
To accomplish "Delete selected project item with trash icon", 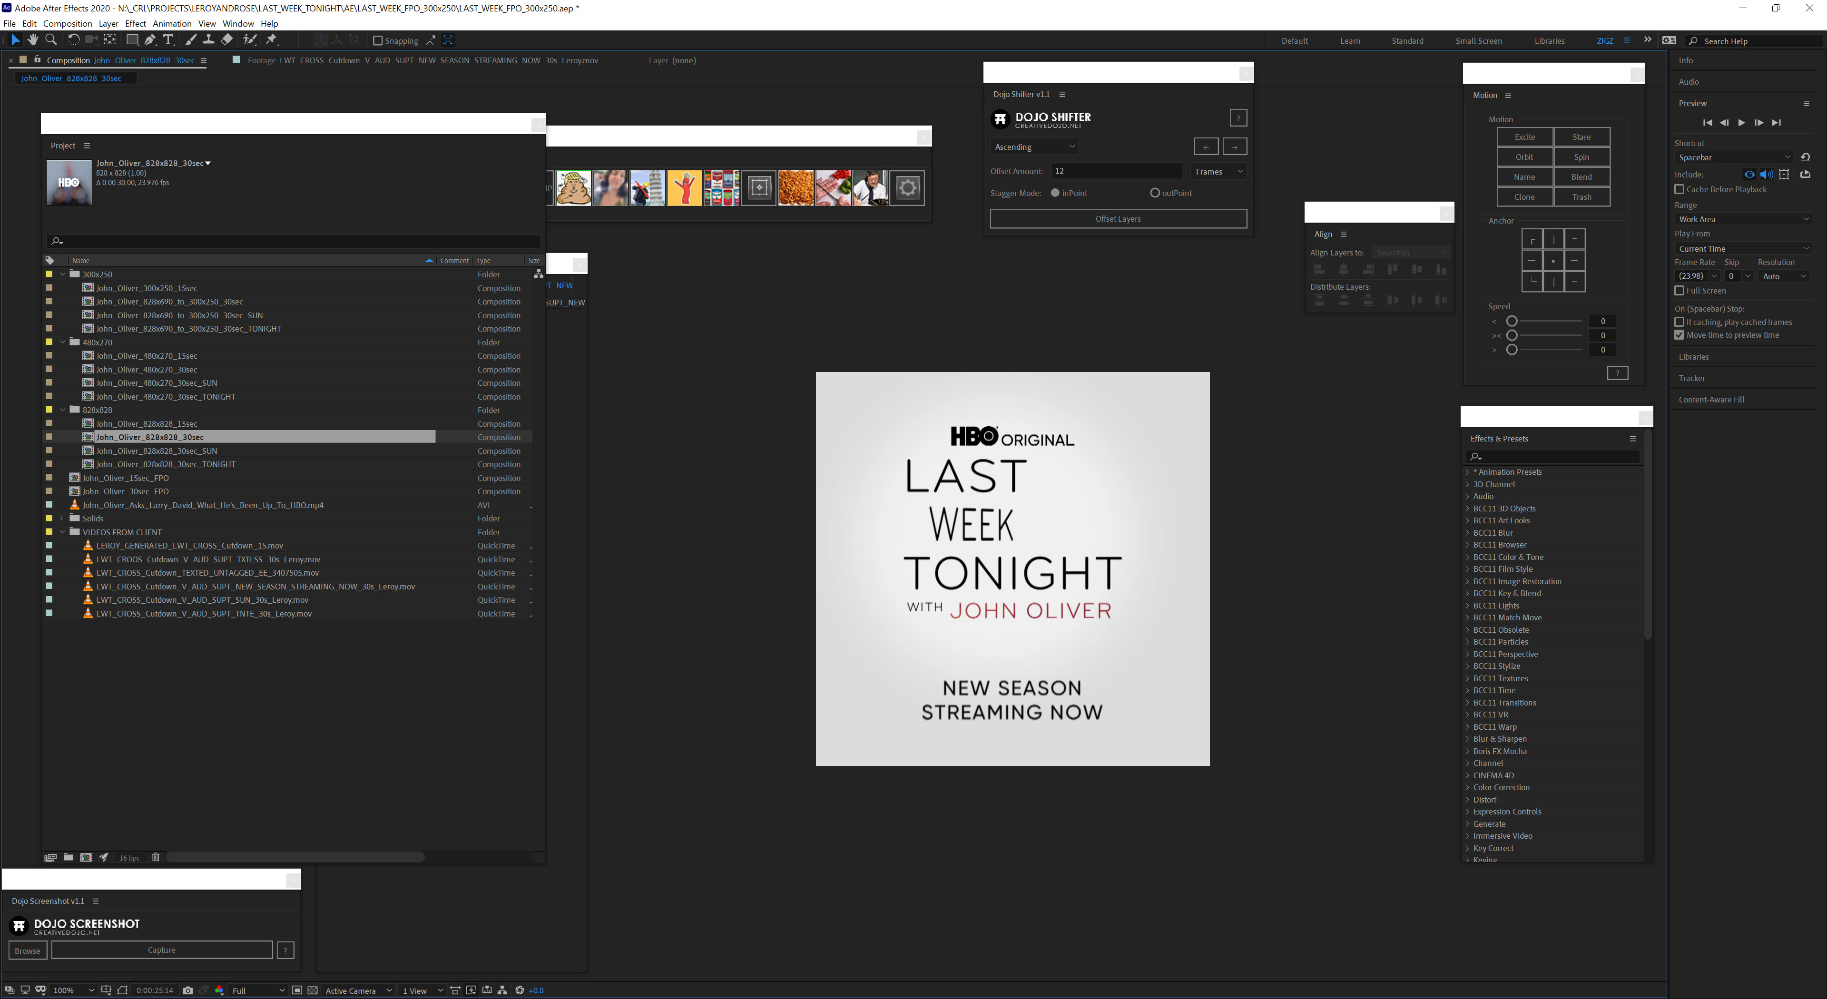I will click(x=156, y=857).
